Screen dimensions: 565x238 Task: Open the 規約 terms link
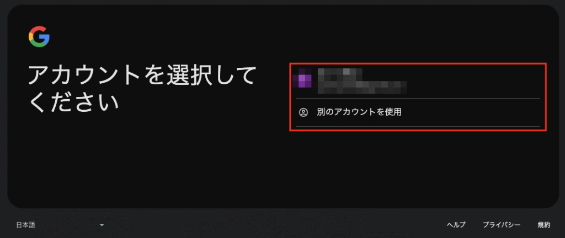pyautogui.click(x=544, y=225)
